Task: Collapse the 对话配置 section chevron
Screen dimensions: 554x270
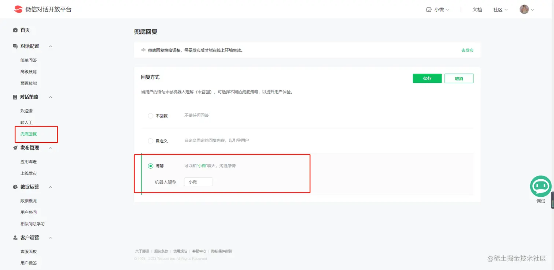Action: coord(50,46)
